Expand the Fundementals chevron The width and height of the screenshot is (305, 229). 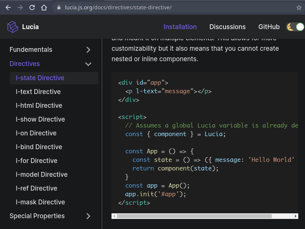[x=88, y=50]
